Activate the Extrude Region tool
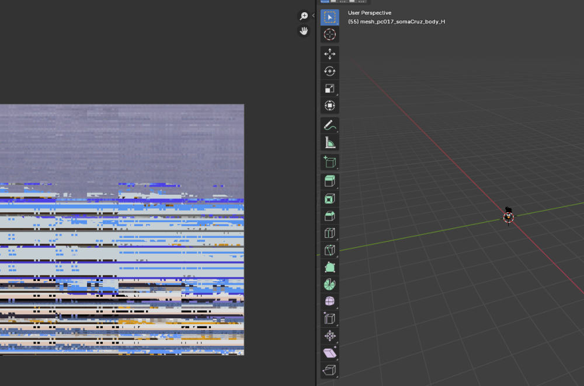 click(329, 181)
